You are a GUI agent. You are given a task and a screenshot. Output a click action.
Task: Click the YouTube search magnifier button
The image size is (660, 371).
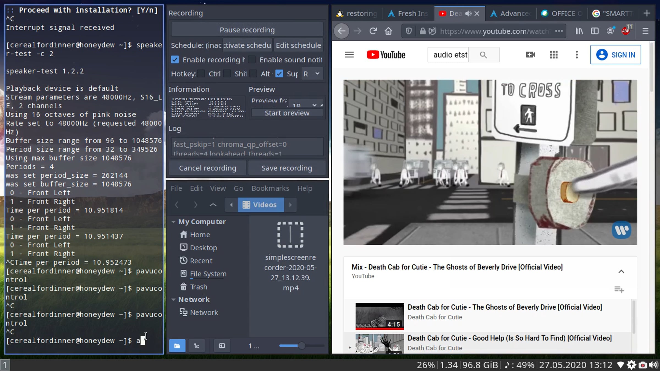point(483,55)
